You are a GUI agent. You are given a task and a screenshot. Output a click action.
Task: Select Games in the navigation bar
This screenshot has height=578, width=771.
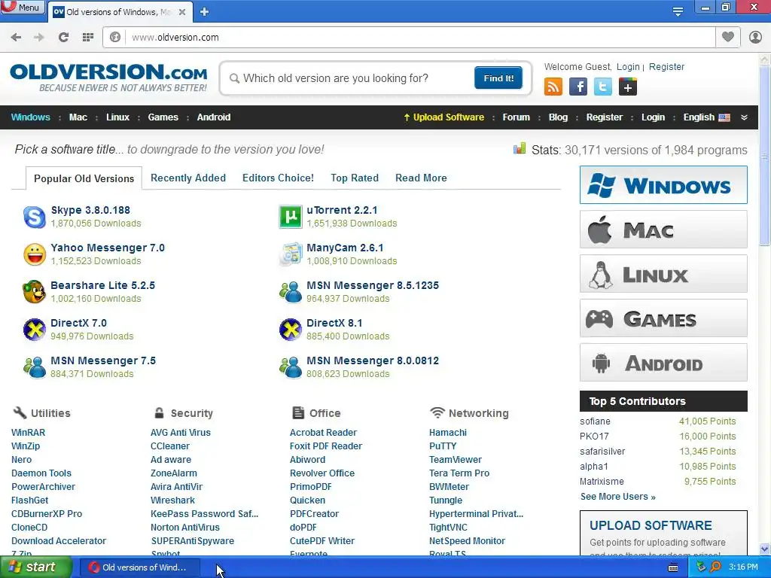coord(163,117)
